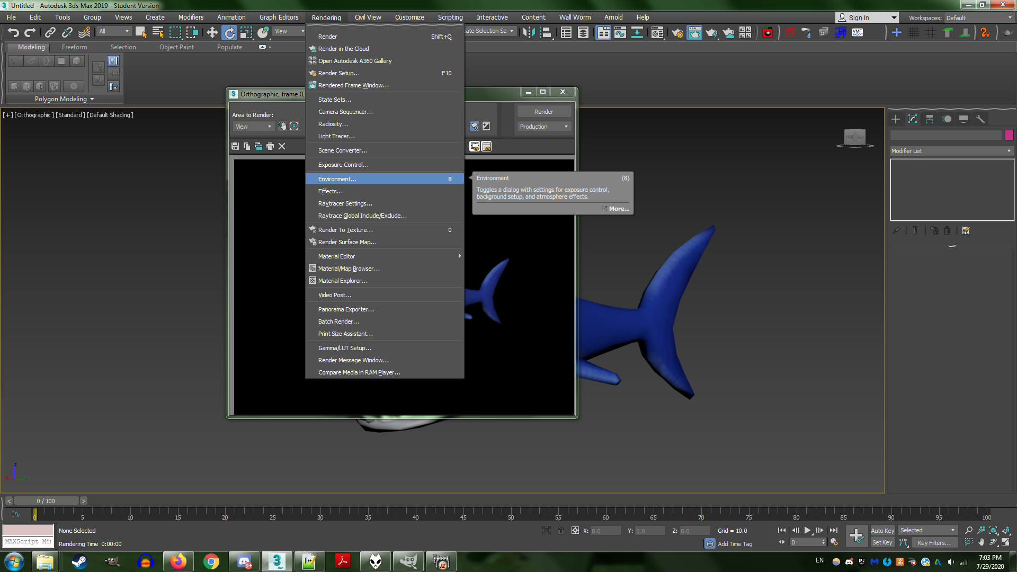Activate Select and Scale tool
Image resolution: width=1017 pixels, height=572 pixels.
(x=246, y=32)
